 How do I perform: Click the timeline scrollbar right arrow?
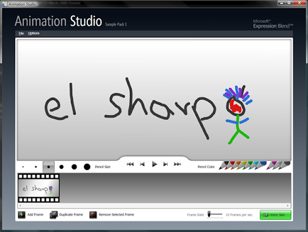[x=288, y=205]
